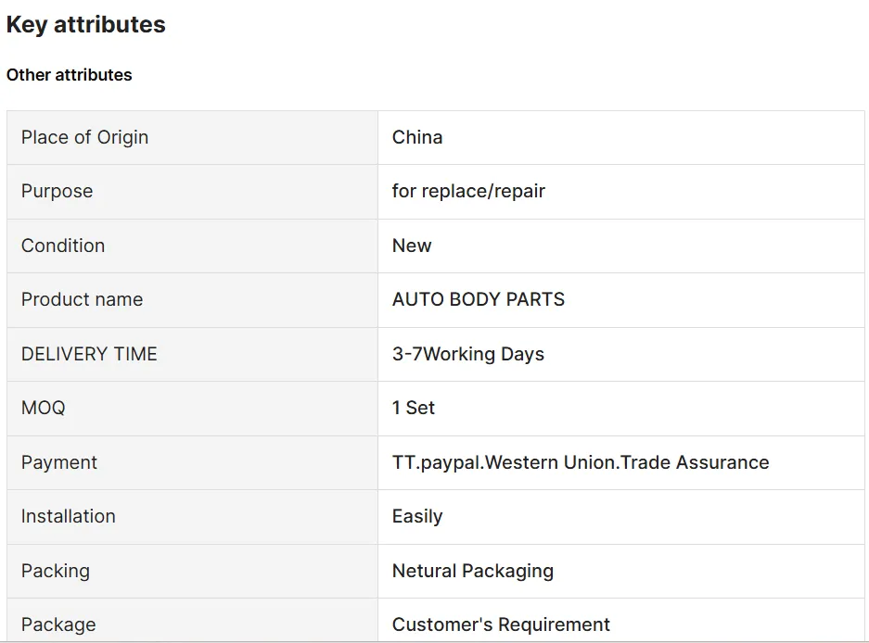Click the Key attributes heading
This screenshot has height=643, width=869.
coord(85,25)
